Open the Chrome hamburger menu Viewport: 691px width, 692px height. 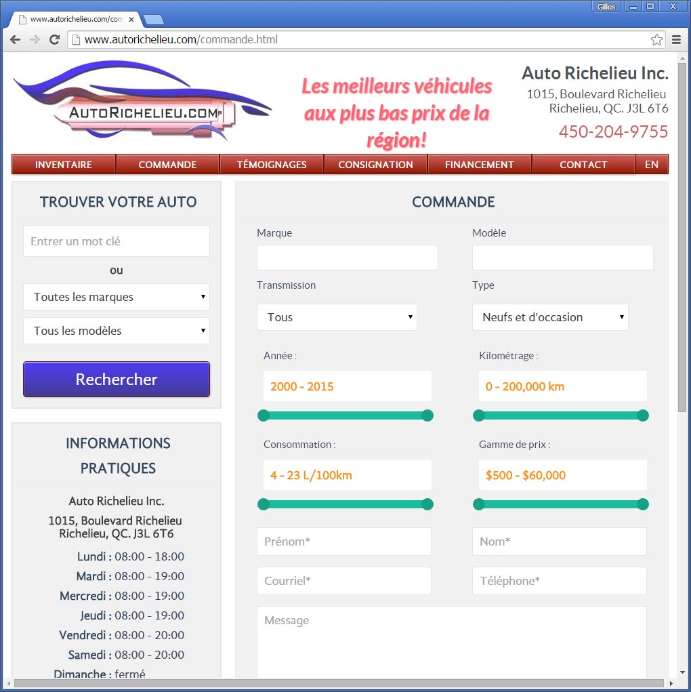676,40
